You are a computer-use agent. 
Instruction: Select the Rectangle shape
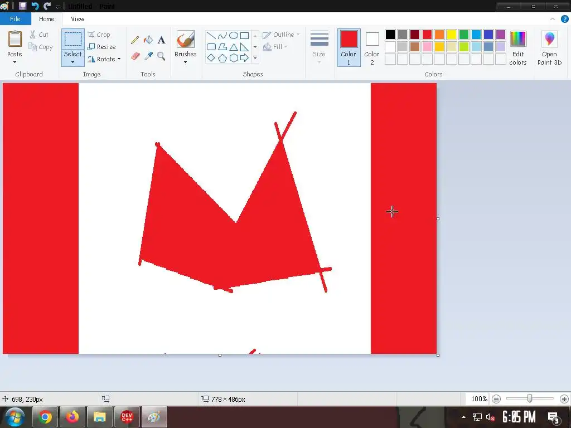[244, 35]
